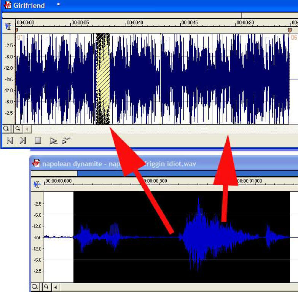Click scroll-left arrow in Girlfriend window
298x292 pixels.
[27, 129]
